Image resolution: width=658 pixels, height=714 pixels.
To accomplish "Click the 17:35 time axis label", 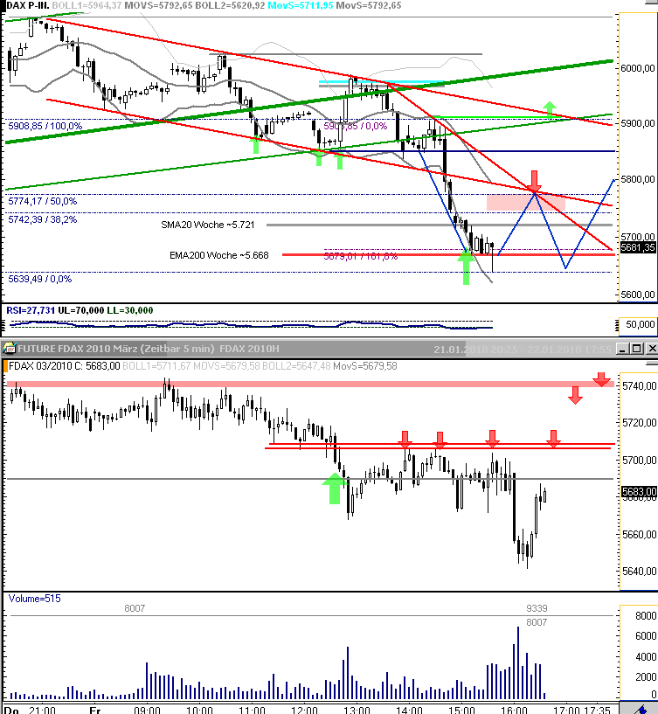I will tap(596, 710).
